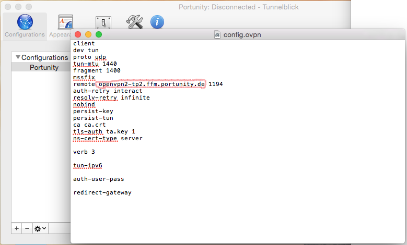The width and height of the screenshot is (407, 245).
Task: Minimize the config.ovpn window
Action: (89, 34)
